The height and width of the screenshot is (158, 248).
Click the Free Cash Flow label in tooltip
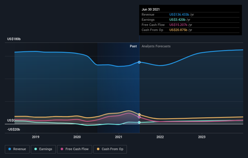click(153, 25)
